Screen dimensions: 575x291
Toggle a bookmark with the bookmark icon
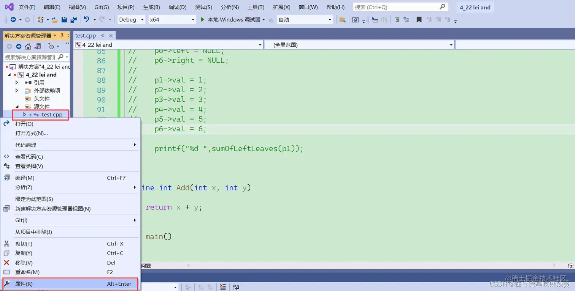click(x=419, y=20)
